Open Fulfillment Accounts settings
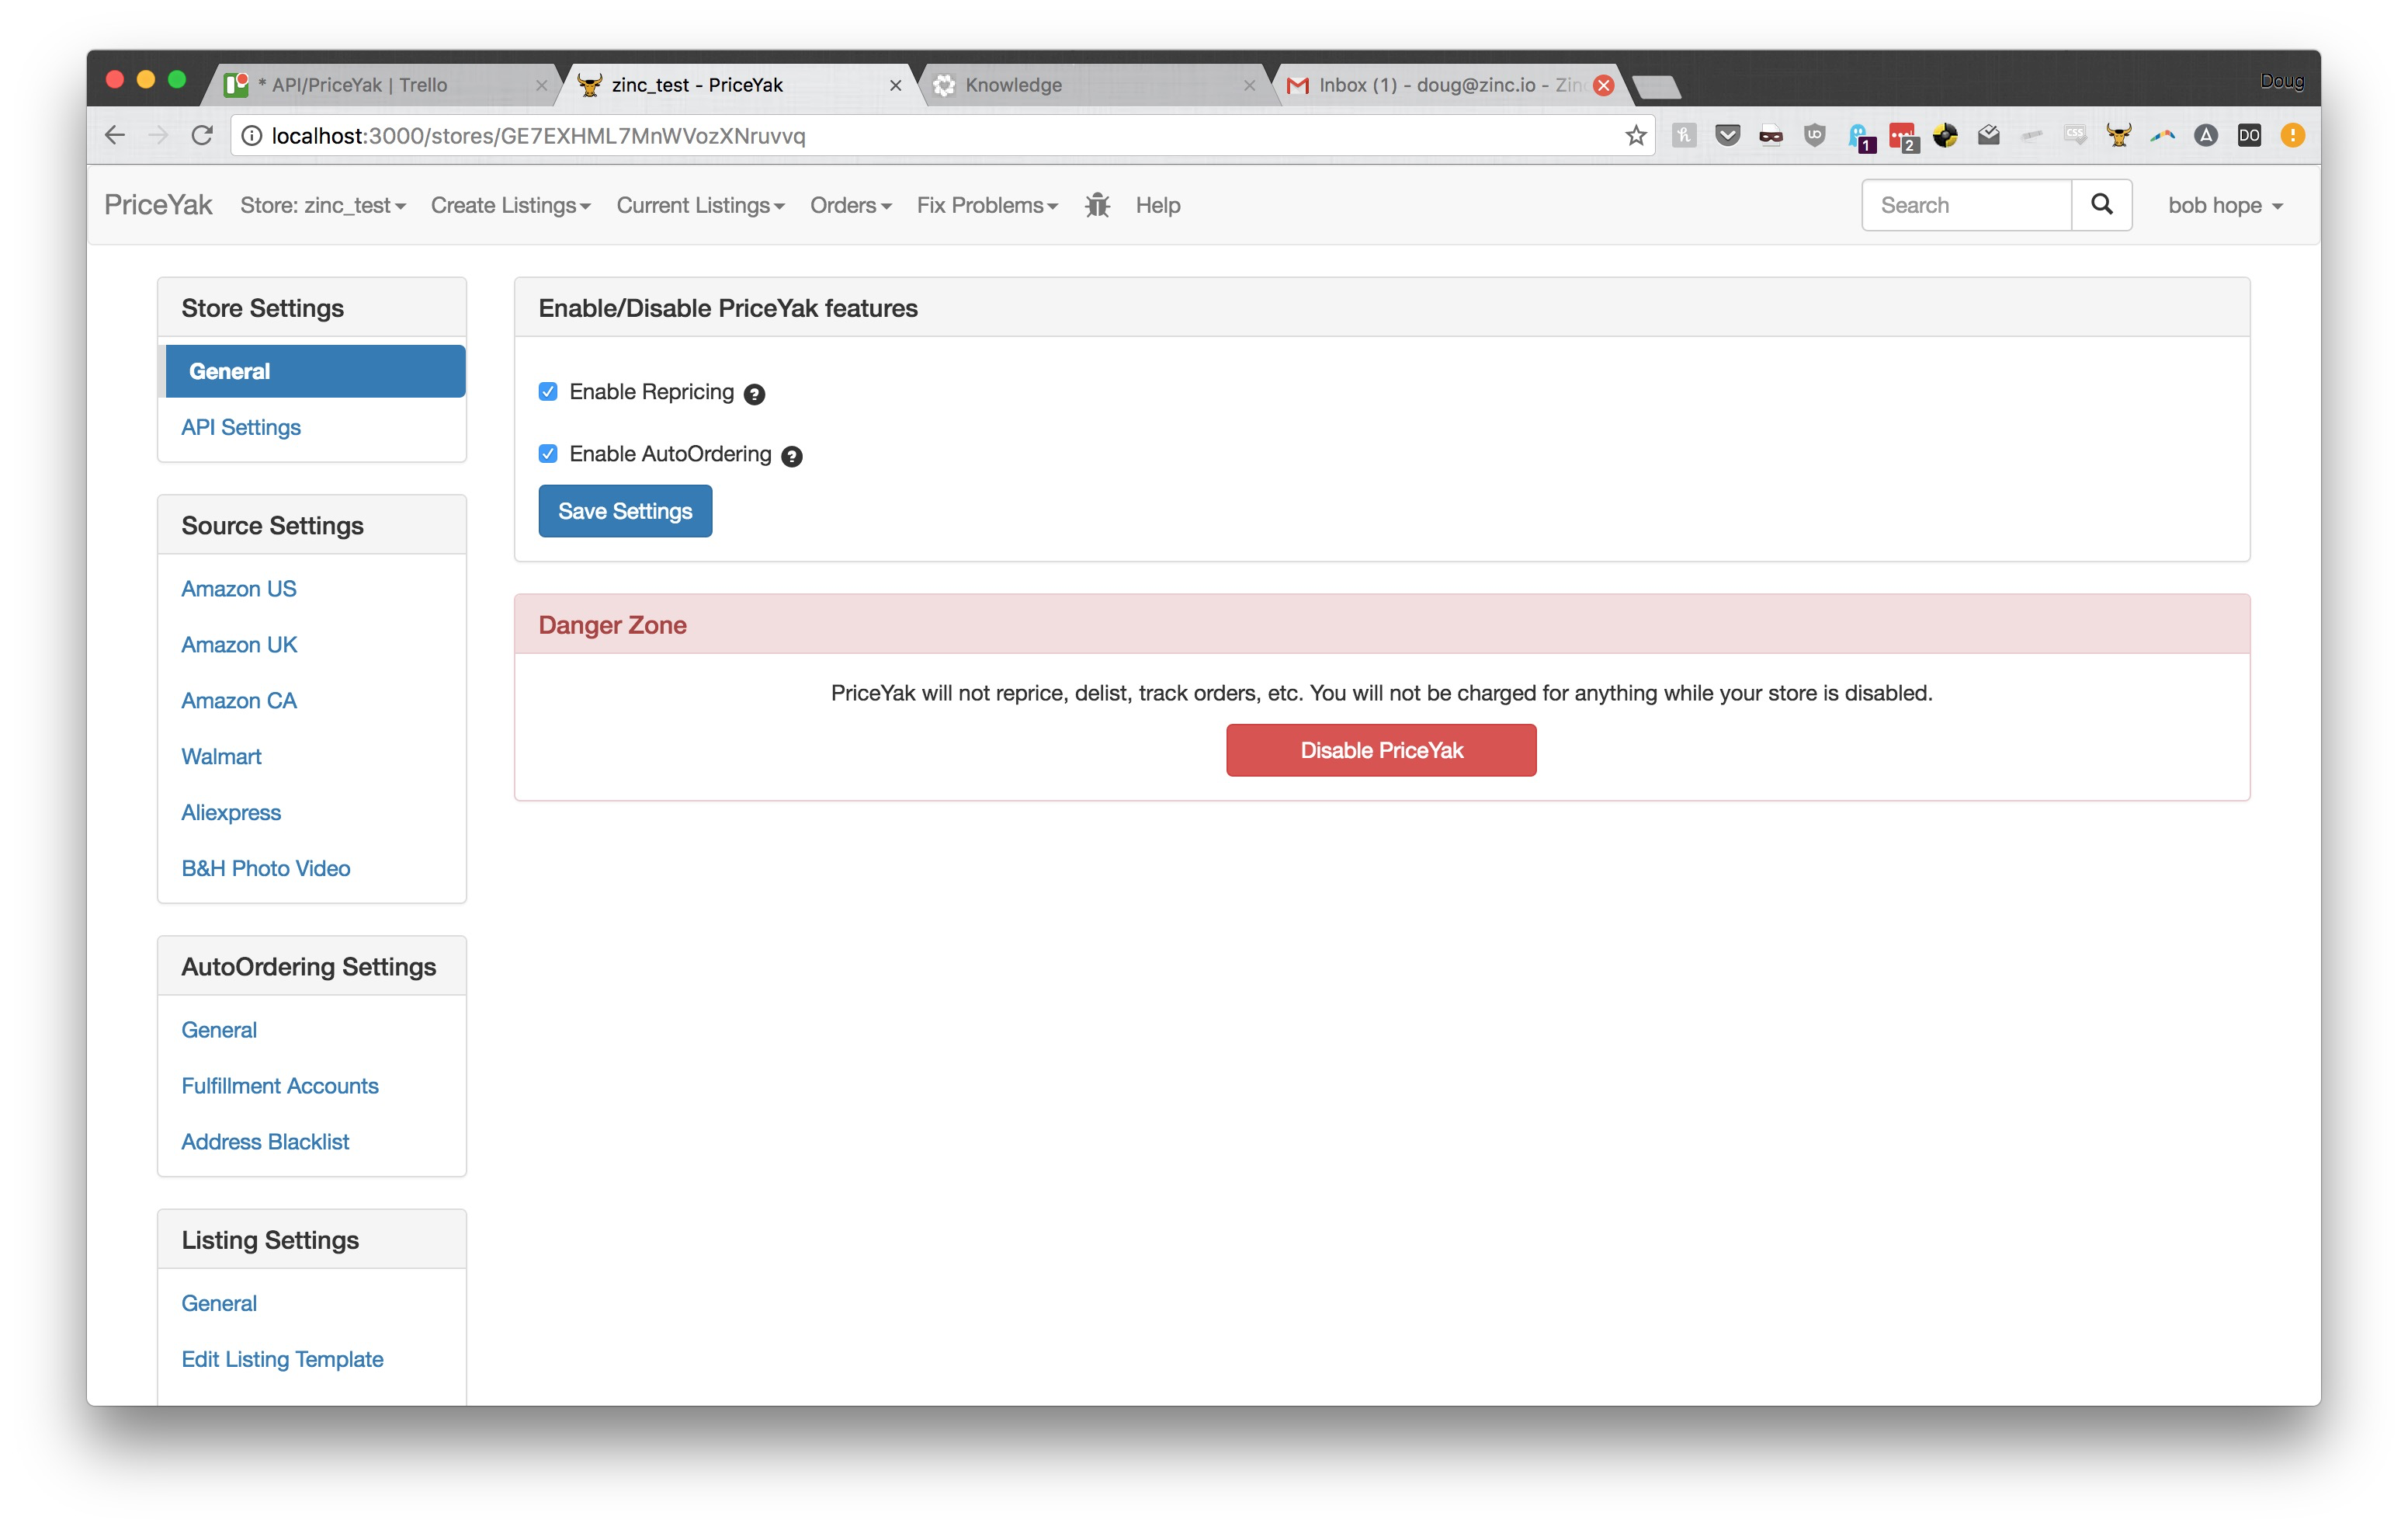This screenshot has width=2408, height=1530. point(280,1087)
